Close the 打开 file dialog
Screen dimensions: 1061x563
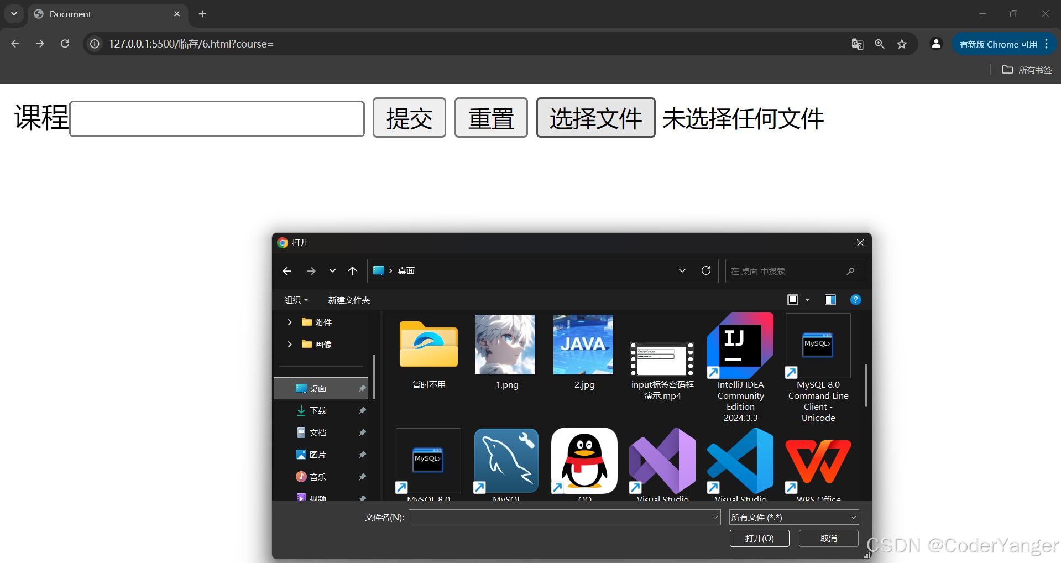click(x=860, y=243)
